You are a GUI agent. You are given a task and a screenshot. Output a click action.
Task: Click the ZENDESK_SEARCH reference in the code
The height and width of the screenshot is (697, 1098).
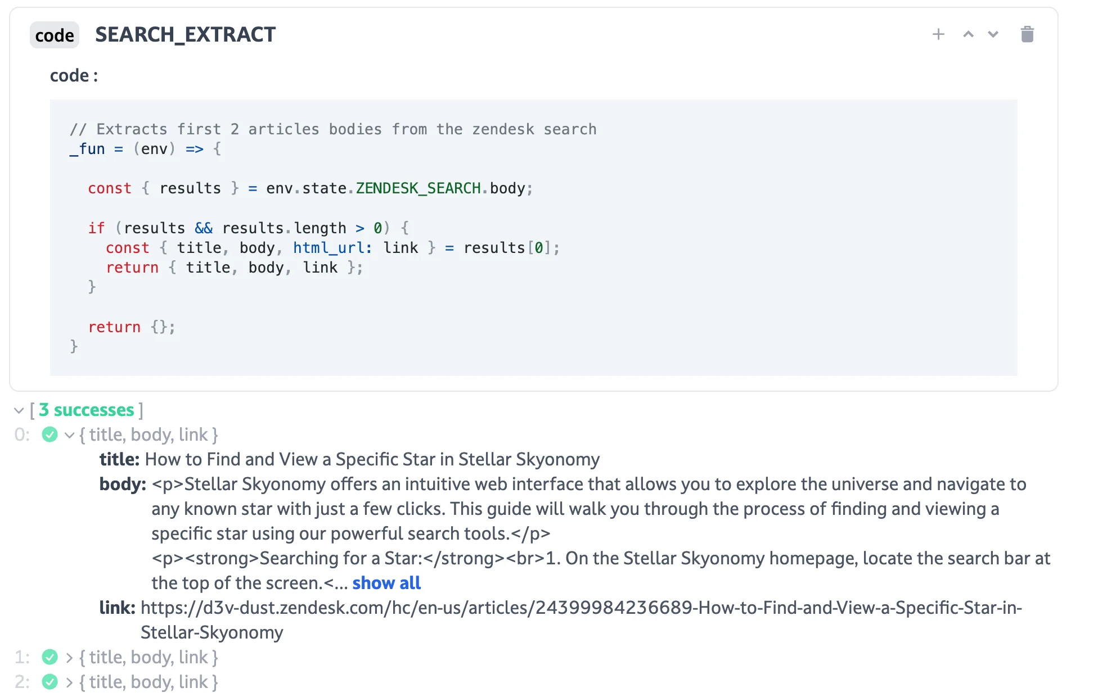[x=418, y=188]
